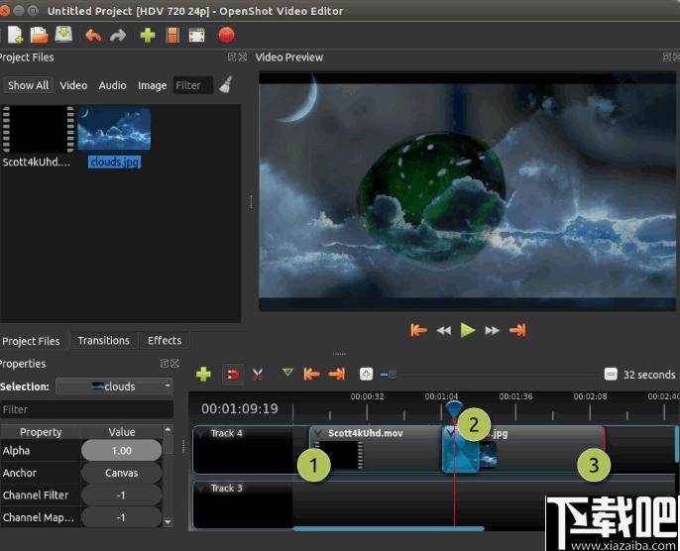Float the Properties panel
This screenshot has height=551, width=680.
pyautogui.click(x=164, y=364)
